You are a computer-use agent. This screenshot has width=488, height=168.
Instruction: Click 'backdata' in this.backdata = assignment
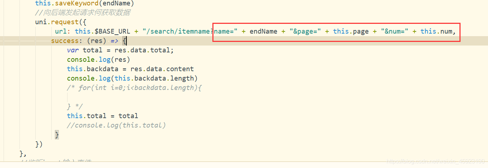pyautogui.click(x=103, y=69)
